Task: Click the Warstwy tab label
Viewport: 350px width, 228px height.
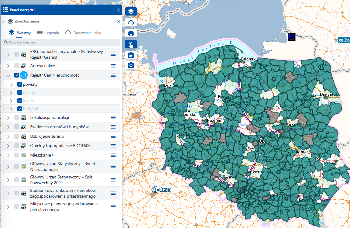Action: click(24, 33)
